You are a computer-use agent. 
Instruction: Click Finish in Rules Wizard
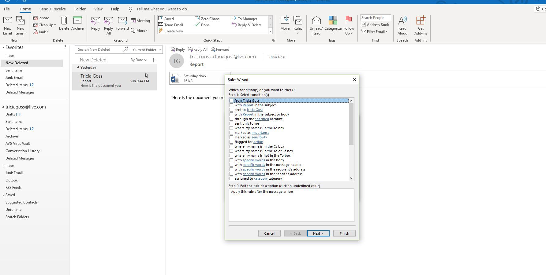coord(344,233)
